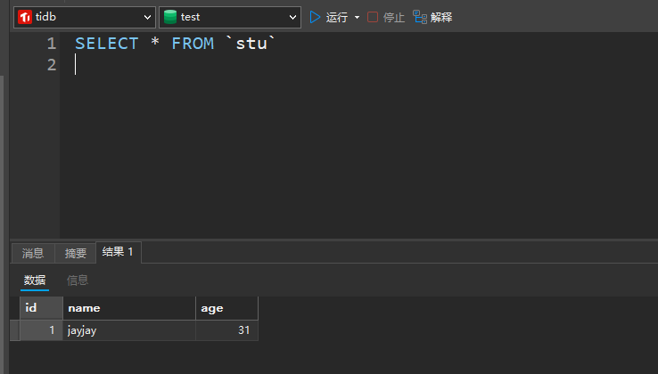Select the age cell with 31
Viewport: 658px width, 374px height.
pyautogui.click(x=227, y=330)
